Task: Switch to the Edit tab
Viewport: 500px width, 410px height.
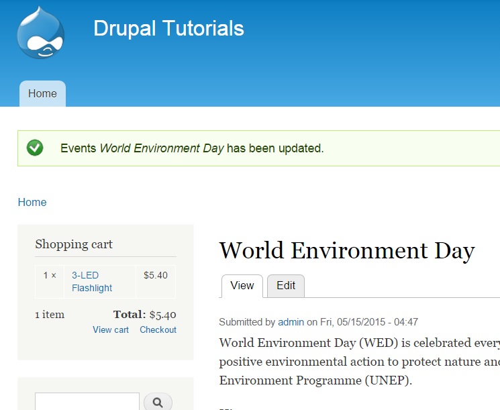Action: tap(286, 286)
